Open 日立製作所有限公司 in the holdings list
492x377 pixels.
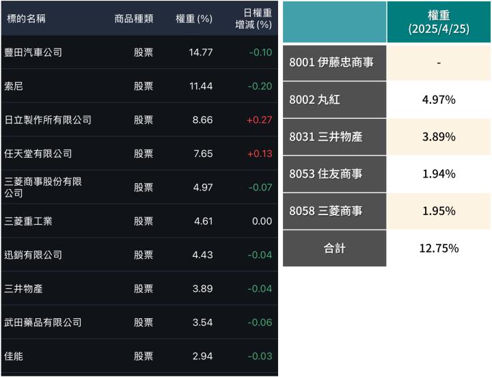coord(47,120)
